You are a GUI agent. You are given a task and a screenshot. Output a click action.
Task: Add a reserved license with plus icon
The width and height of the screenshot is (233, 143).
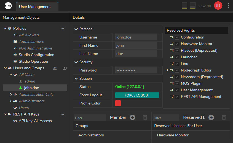click(x=211, y=117)
